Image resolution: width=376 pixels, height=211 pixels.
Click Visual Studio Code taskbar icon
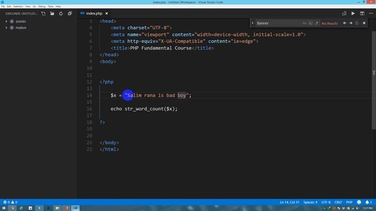(x=75, y=208)
